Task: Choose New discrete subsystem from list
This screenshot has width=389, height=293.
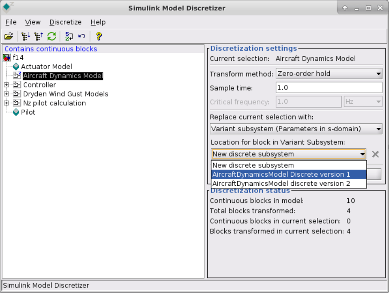Action: pos(289,165)
